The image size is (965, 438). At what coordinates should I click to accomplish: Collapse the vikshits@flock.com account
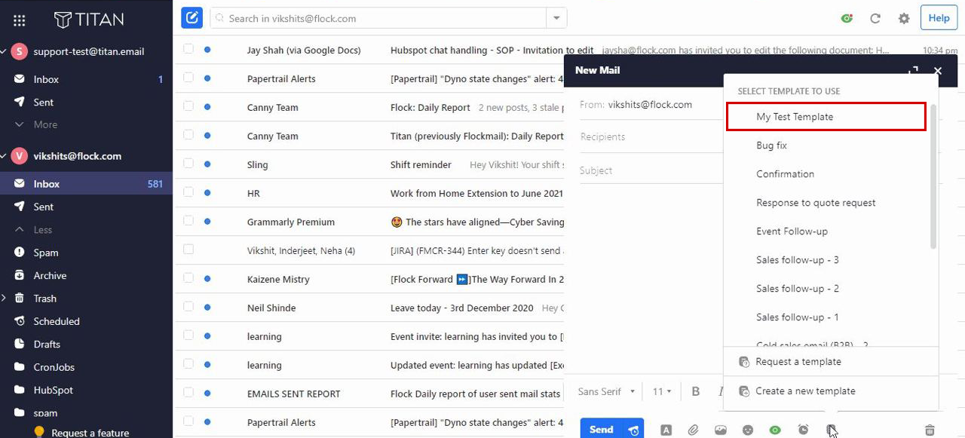[4, 156]
